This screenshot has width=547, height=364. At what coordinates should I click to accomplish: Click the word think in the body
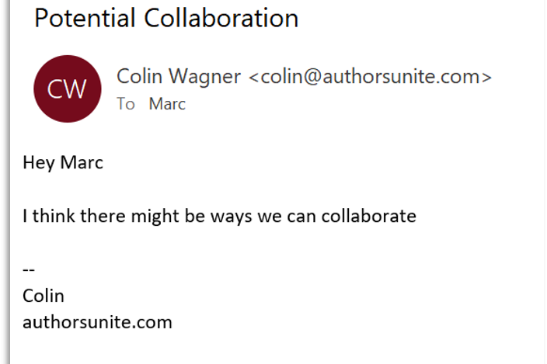click(x=52, y=216)
